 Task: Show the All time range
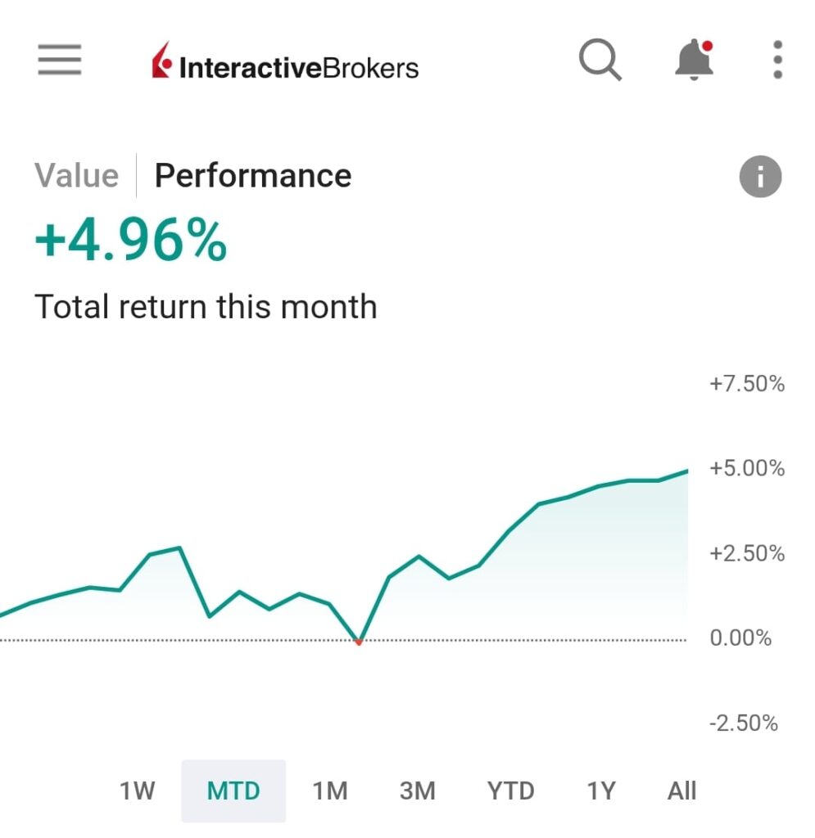tap(681, 791)
